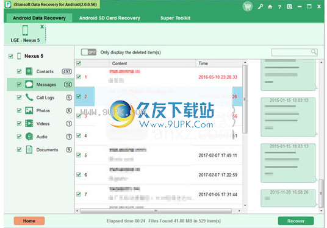Click the Call Logs phone icon
Image resolution: width=327 pixels, height=228 pixels.
pos(29,98)
